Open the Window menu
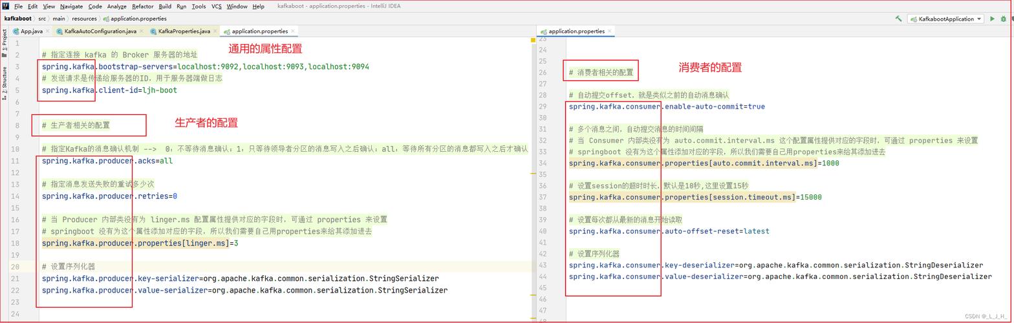 237,6
